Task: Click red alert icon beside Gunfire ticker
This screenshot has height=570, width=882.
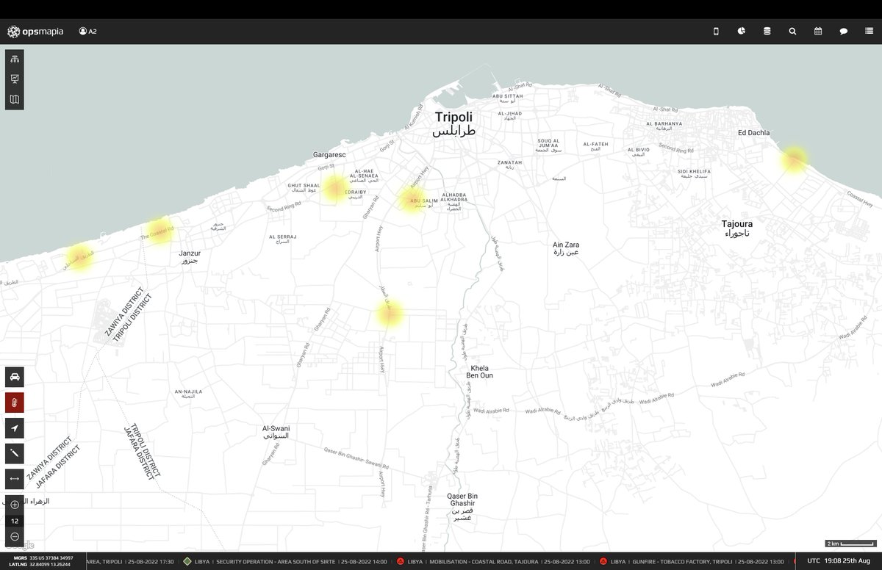Action: click(603, 561)
